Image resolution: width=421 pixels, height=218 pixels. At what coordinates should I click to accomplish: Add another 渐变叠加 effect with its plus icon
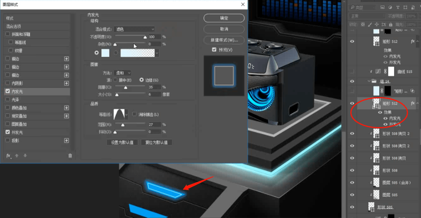(67, 116)
